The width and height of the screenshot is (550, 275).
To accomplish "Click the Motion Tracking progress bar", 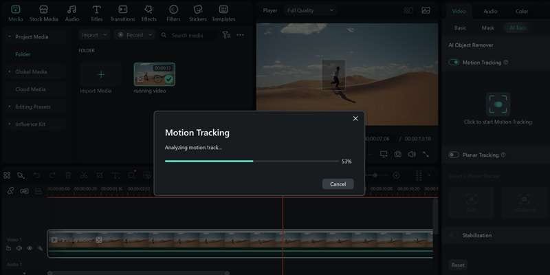I will (252, 162).
